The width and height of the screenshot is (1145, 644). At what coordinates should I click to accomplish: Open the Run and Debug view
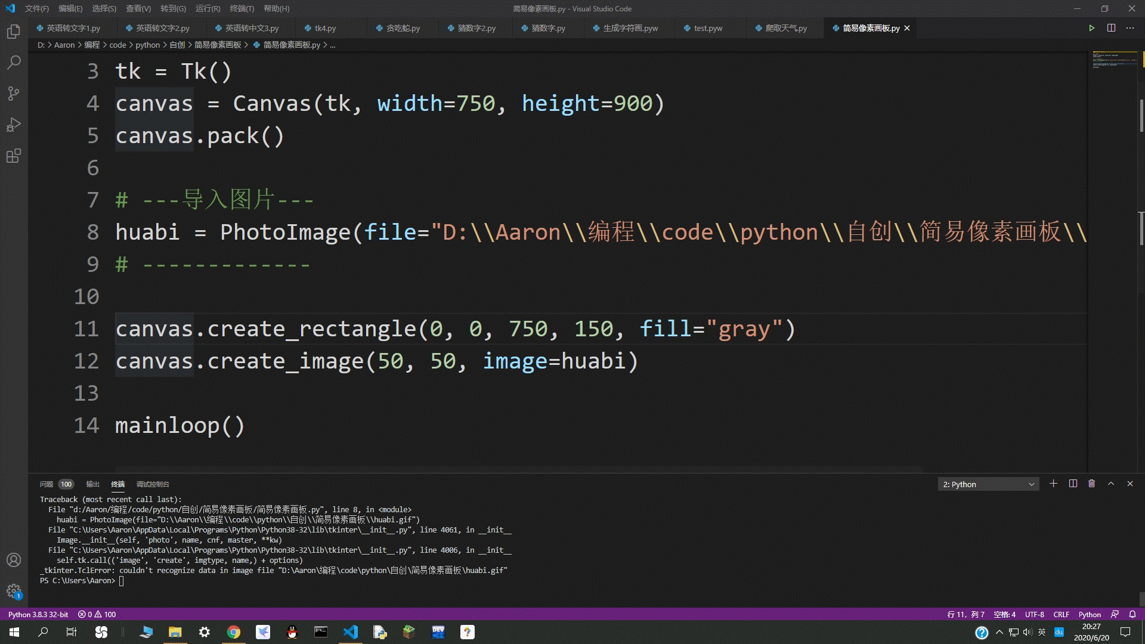(14, 125)
